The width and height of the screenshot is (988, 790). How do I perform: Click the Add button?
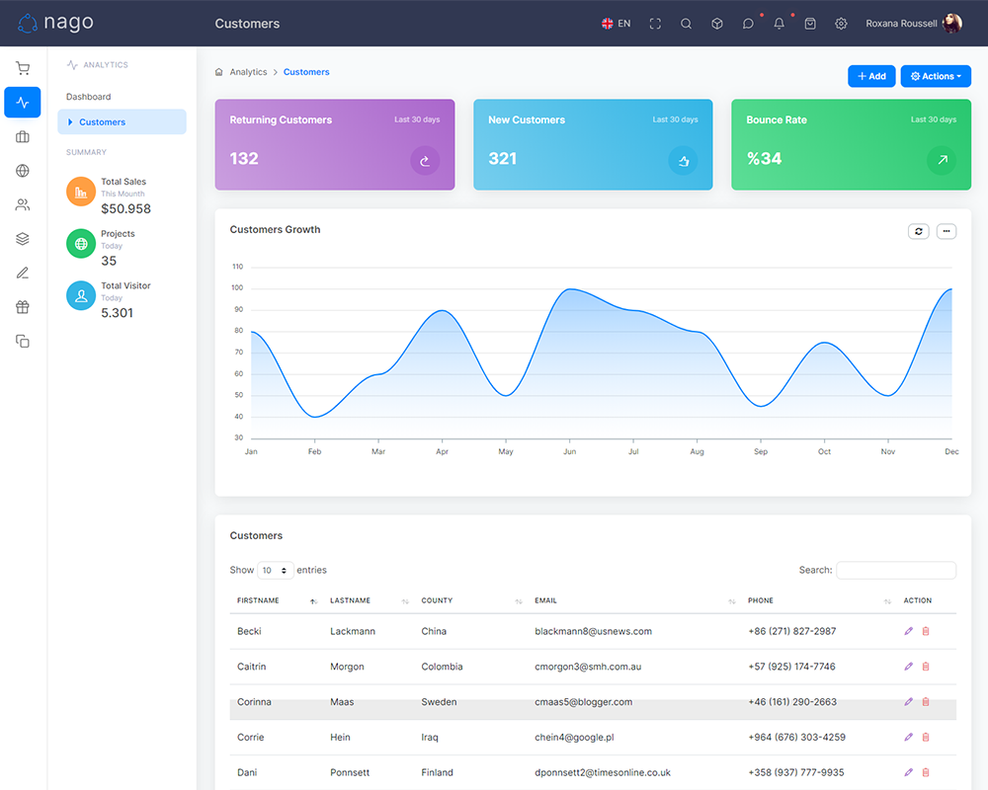[871, 76]
